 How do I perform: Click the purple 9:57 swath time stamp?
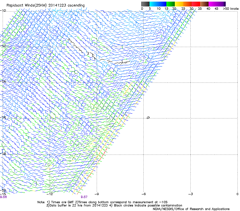coord(84,197)
